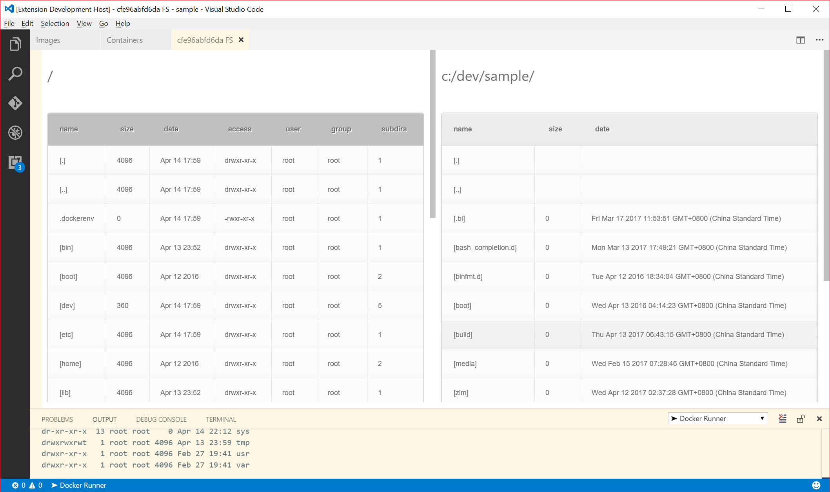
Task: Switch to the OUTPUT panel tab
Action: (105, 419)
